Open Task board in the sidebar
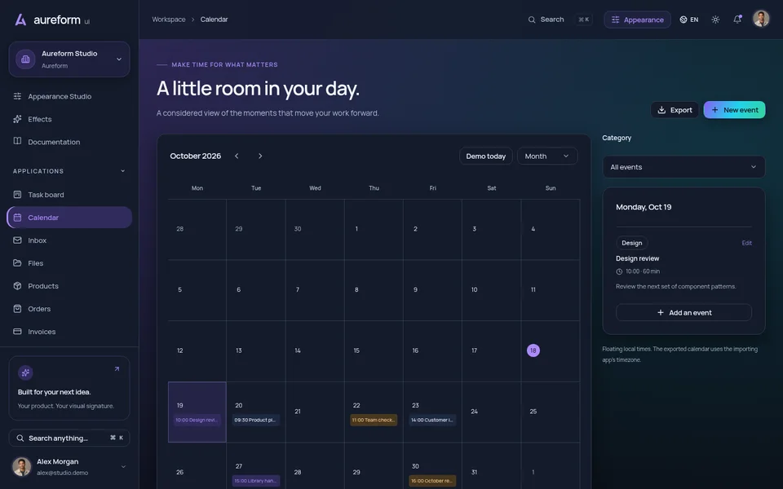 (69, 195)
